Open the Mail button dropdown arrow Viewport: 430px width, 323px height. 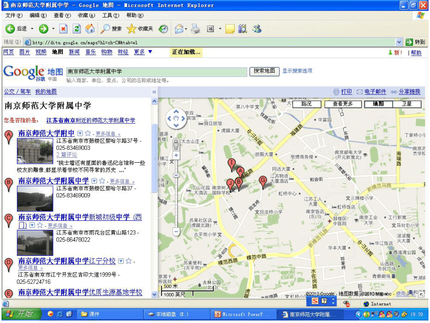(186, 29)
